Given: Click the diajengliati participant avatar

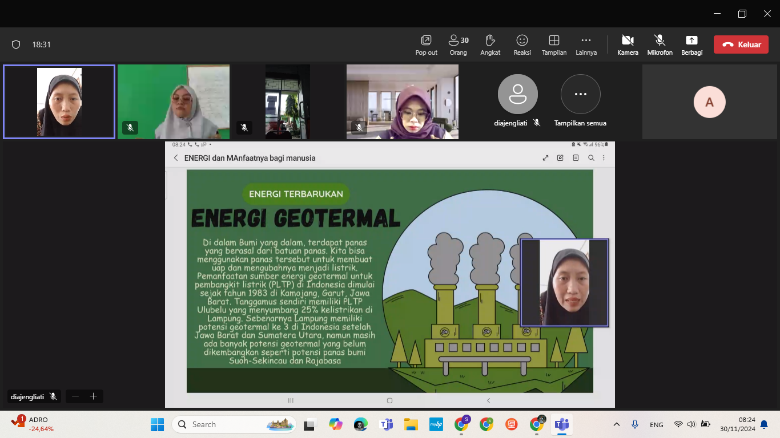Looking at the screenshot, I should pos(517,94).
